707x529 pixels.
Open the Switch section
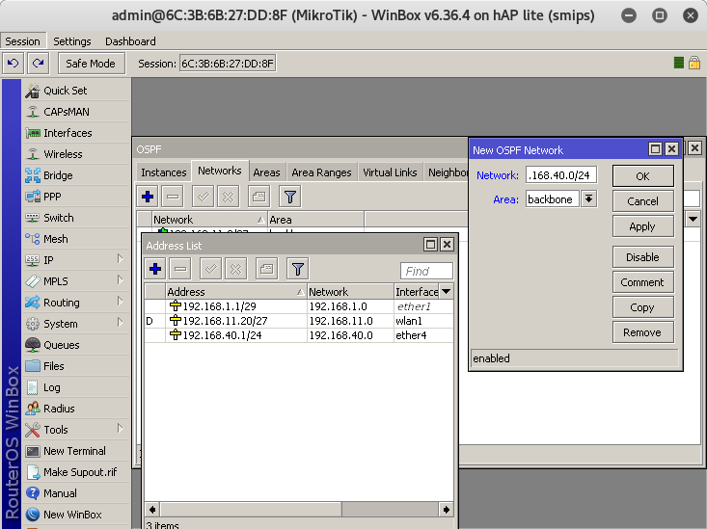tap(76, 218)
